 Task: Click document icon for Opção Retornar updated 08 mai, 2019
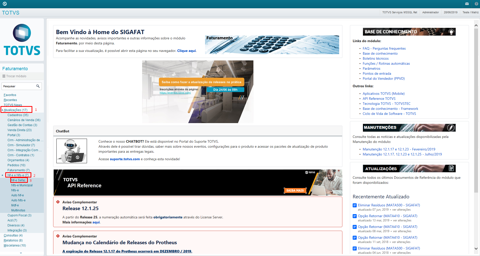click(355, 227)
